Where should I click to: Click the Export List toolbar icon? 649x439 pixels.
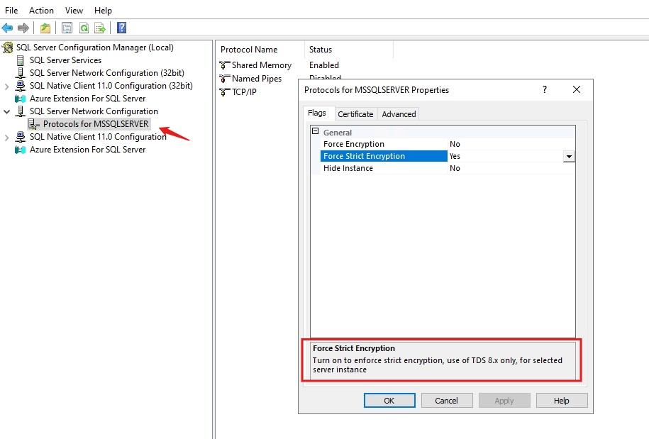click(100, 28)
